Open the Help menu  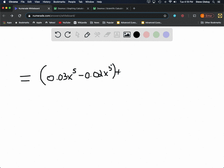tap(99, 2)
